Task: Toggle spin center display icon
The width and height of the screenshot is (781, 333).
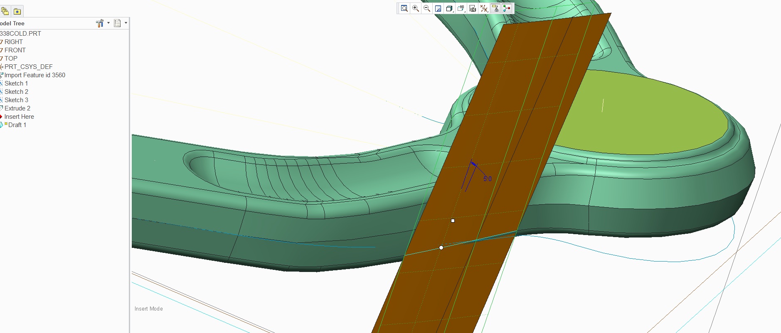Action: tap(507, 8)
